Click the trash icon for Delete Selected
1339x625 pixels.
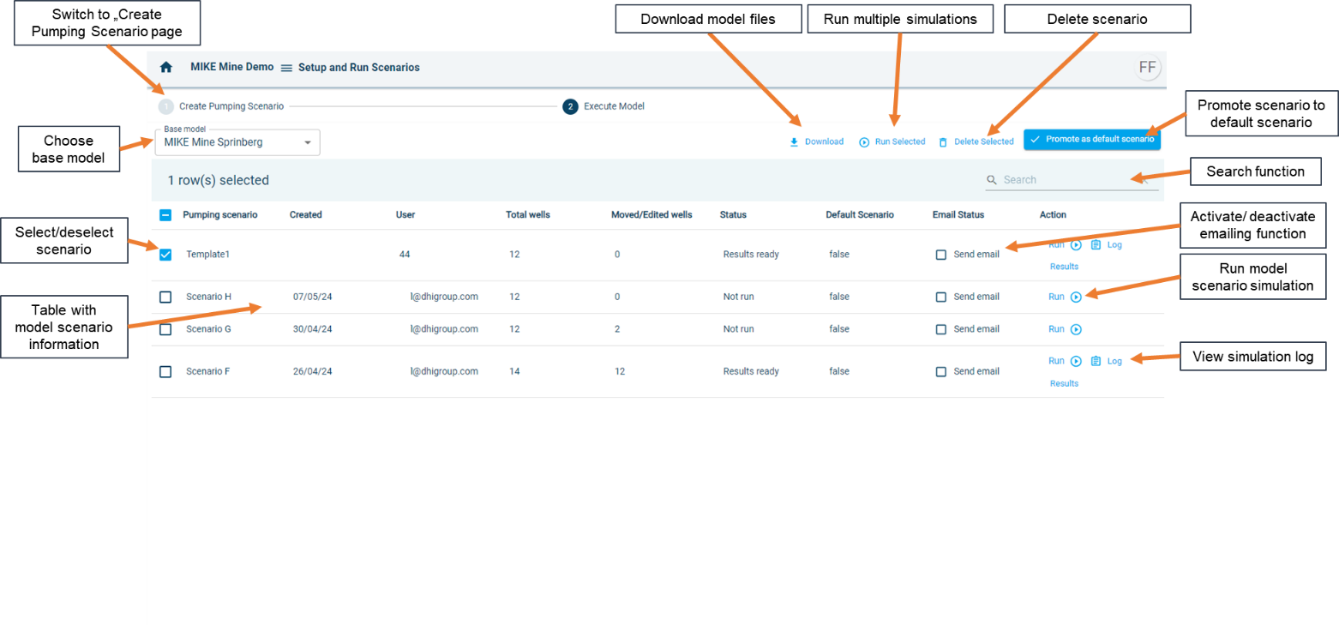click(x=943, y=142)
